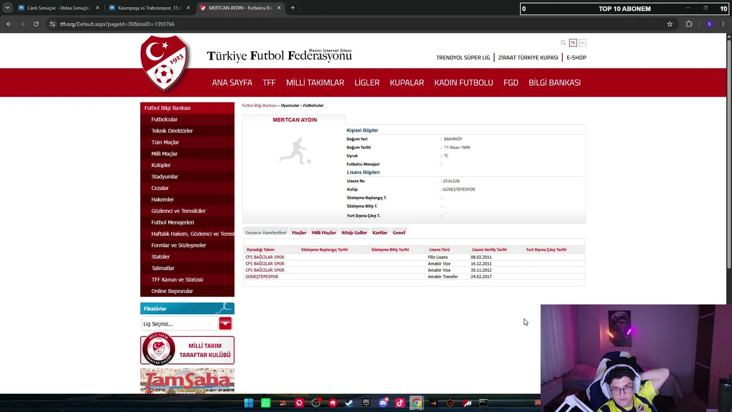Close the MERTCAN AYDIN tab

(279, 8)
